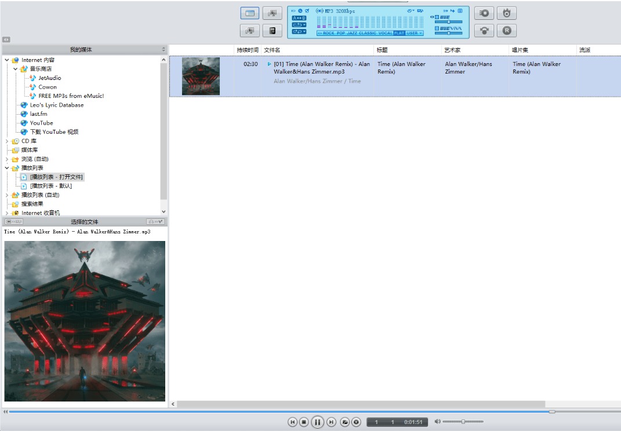Select the POP equalizer preset

click(341, 33)
